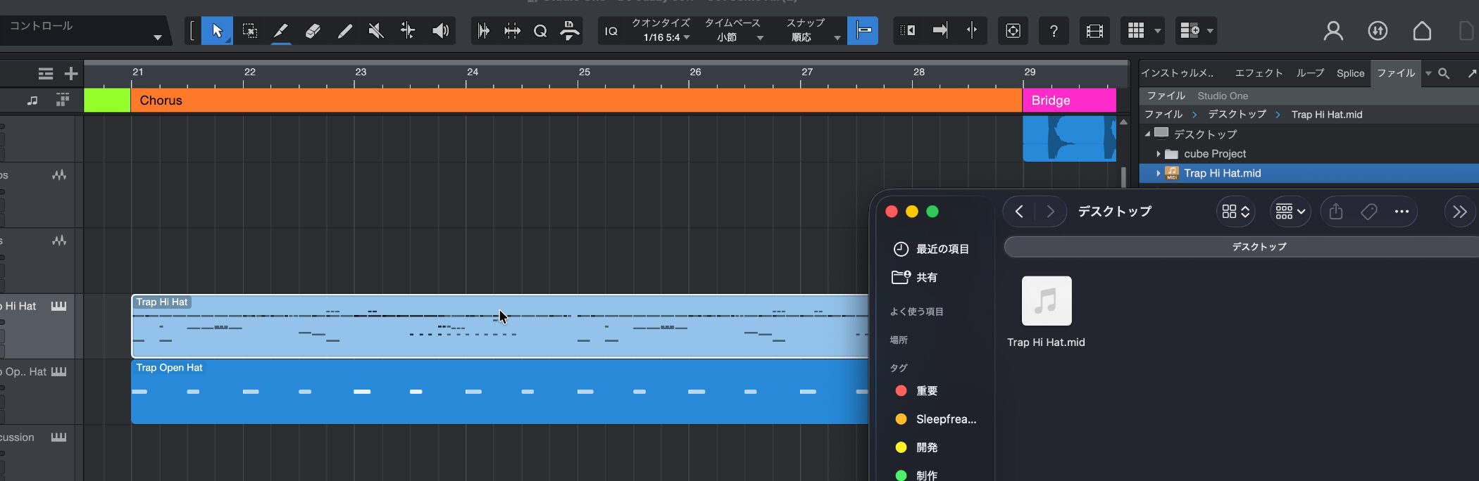
Task: Pick the Listen speaker tool
Action: [x=440, y=31]
